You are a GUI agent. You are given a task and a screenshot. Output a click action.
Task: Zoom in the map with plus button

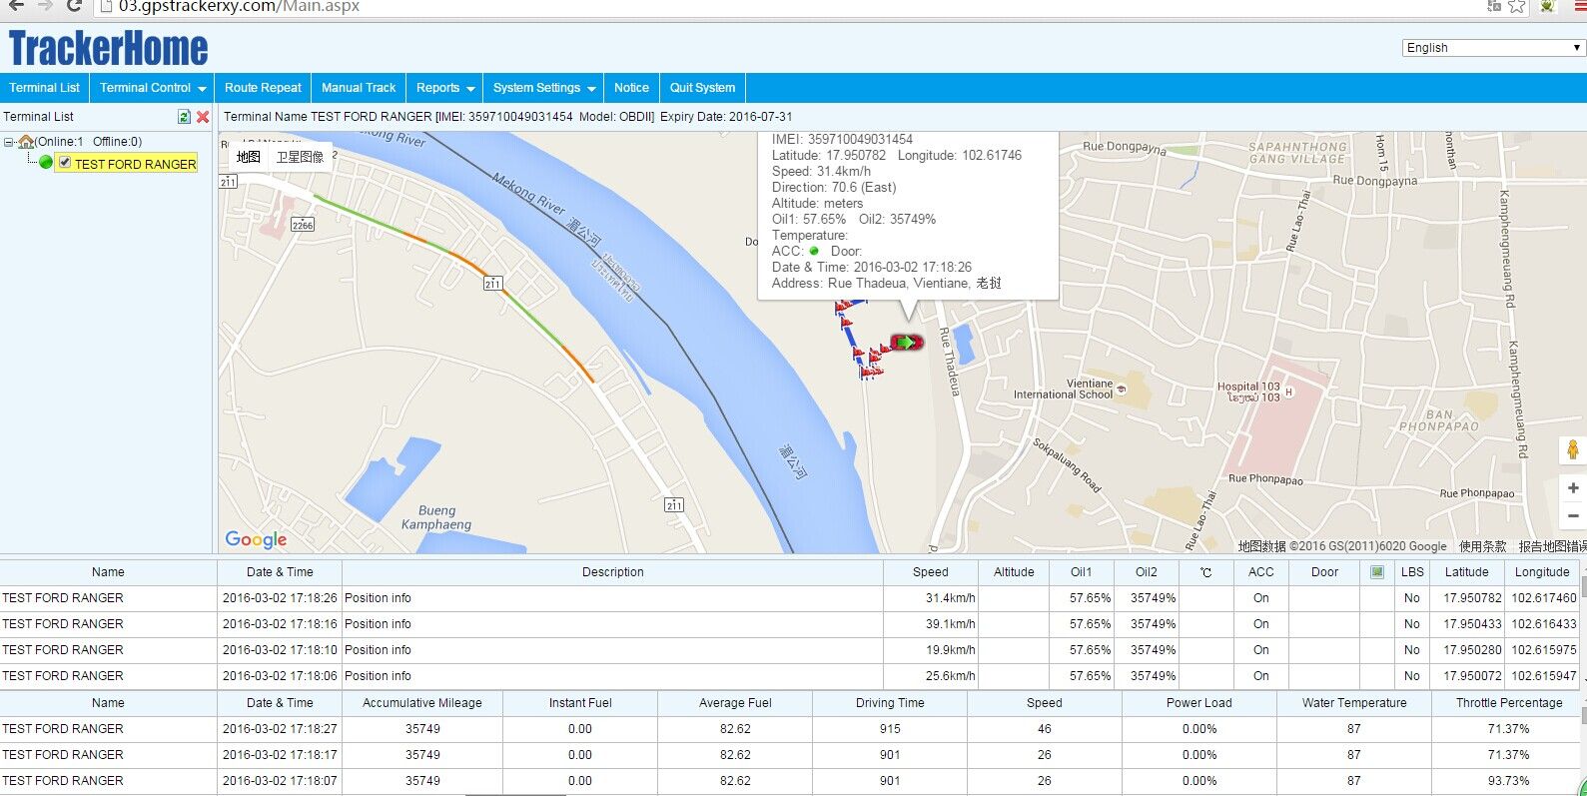(1572, 488)
